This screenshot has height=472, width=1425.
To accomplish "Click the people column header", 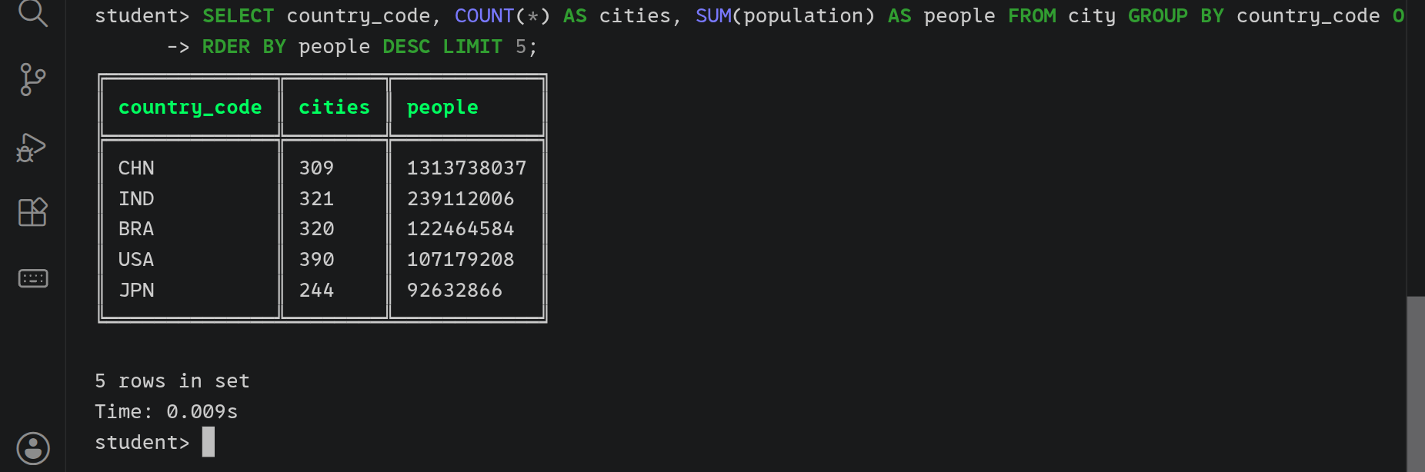I will [x=442, y=108].
